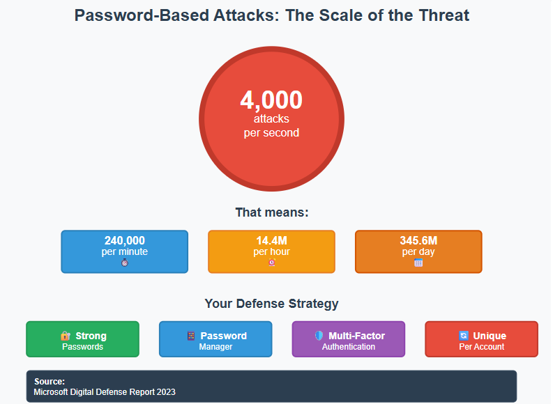Click the red 4,000 attacks circle
The image size is (553, 404).
pos(271,119)
